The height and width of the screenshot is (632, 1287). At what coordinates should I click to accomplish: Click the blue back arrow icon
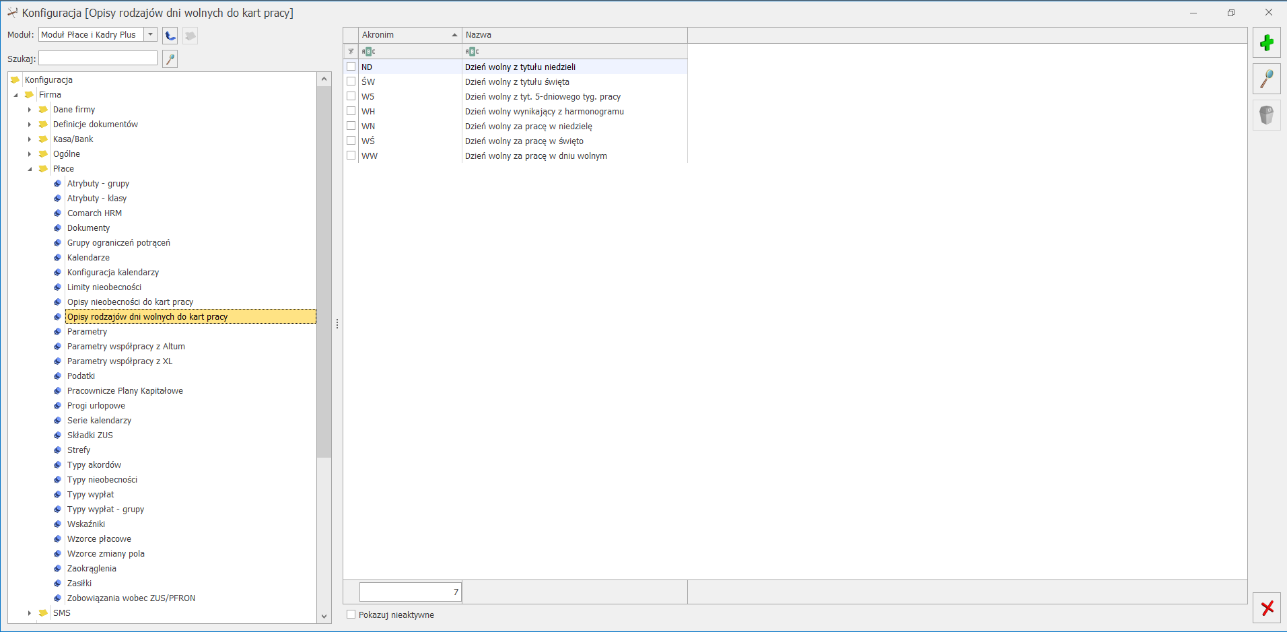click(170, 36)
